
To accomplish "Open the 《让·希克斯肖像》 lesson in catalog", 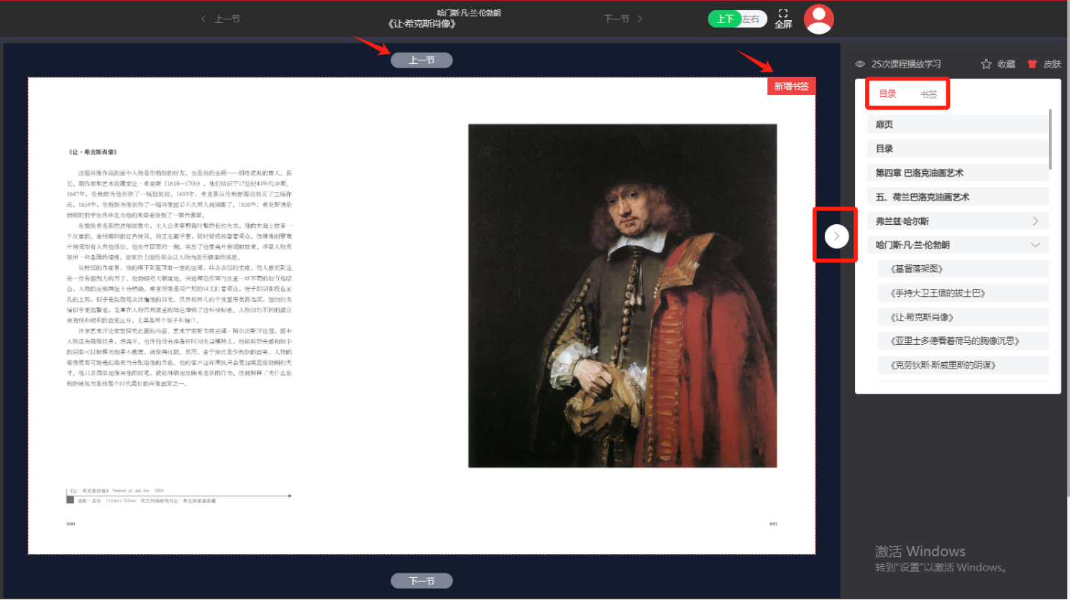I will click(964, 317).
